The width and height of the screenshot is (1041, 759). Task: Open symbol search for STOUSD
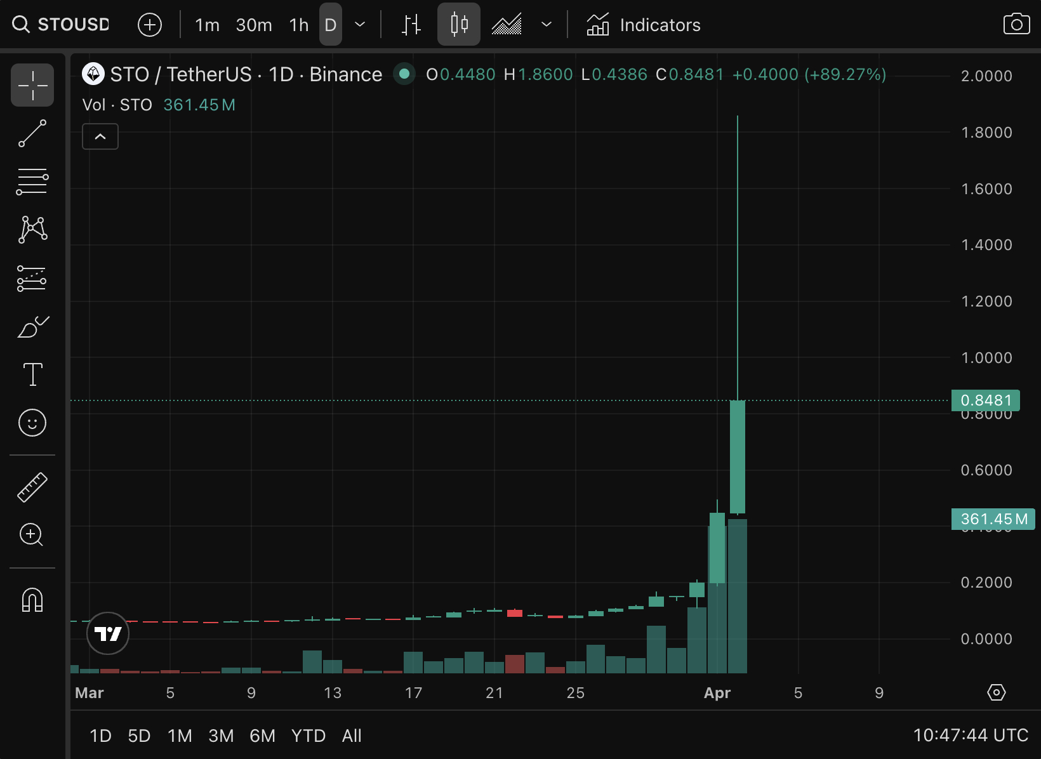pyautogui.click(x=60, y=24)
